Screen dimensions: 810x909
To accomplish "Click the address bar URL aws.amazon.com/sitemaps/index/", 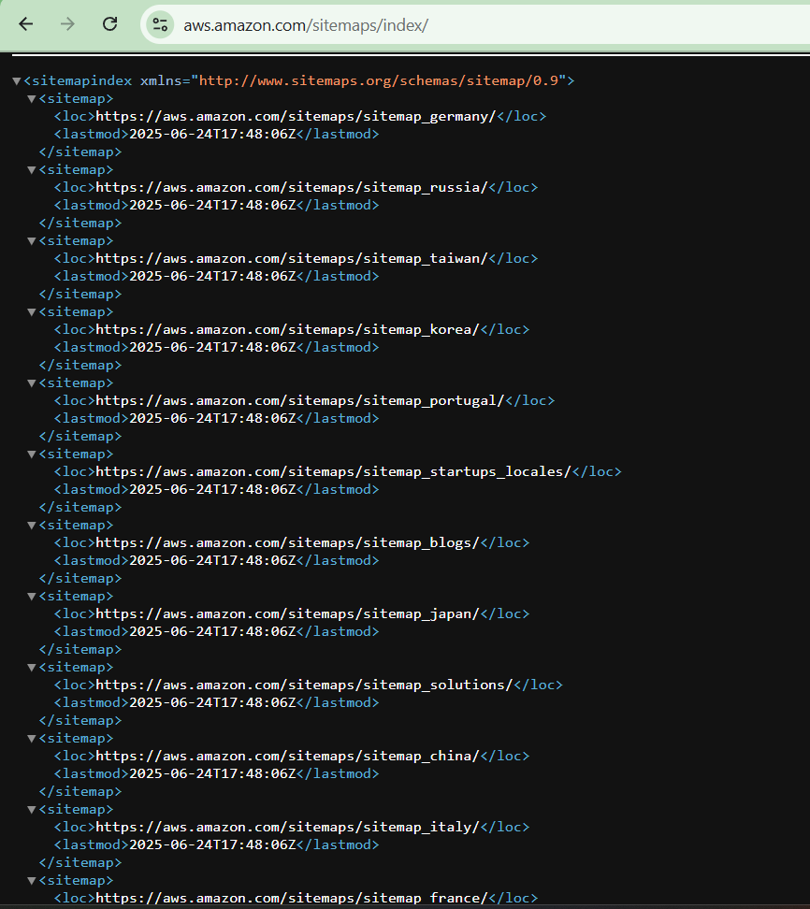I will [x=306, y=25].
